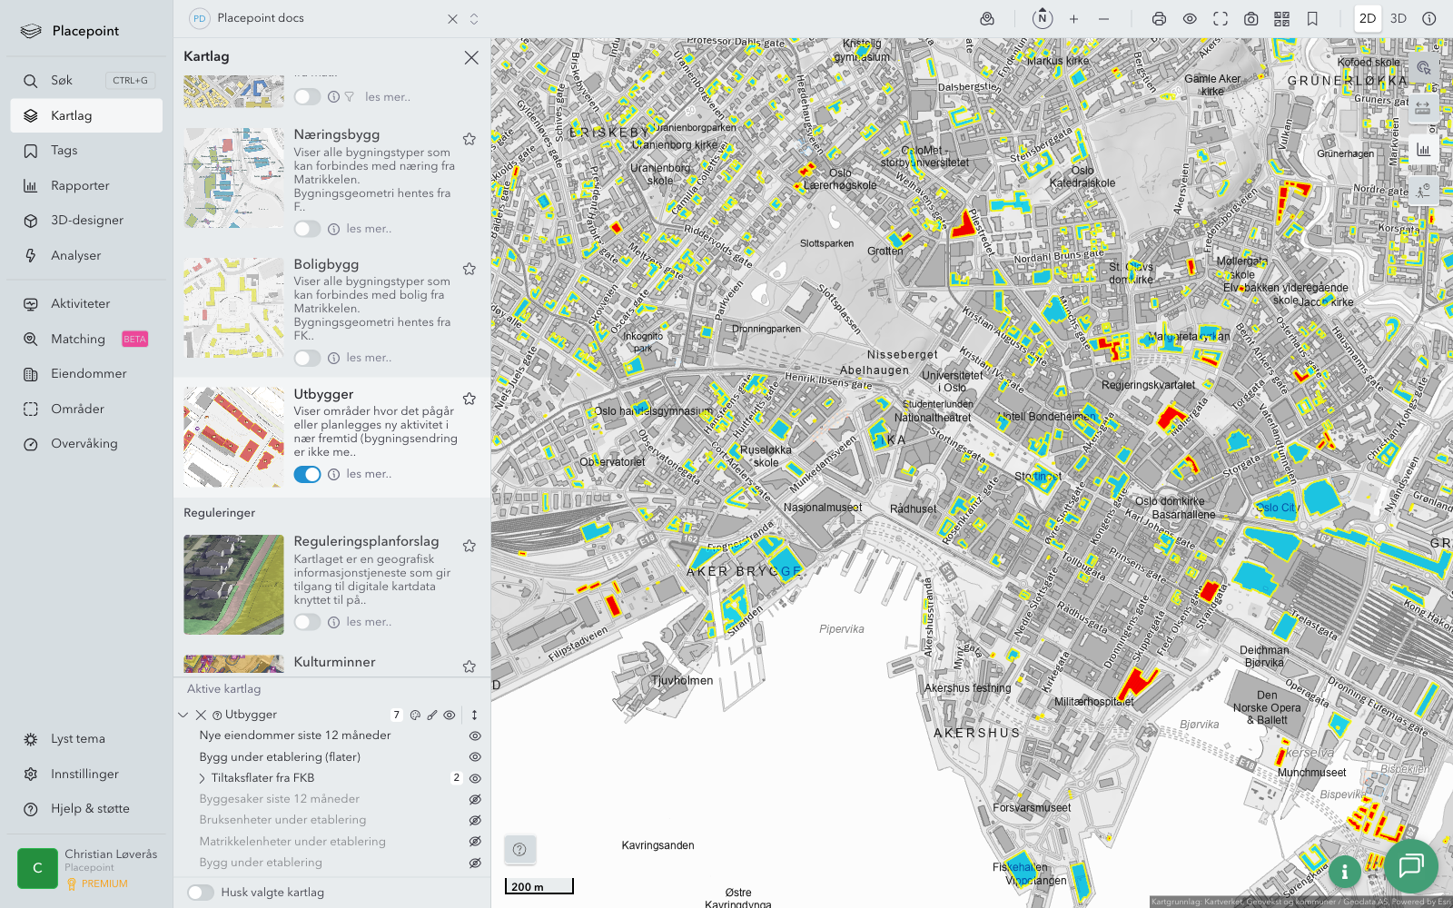The height and width of the screenshot is (908, 1453).
Task: Turn off the Utbygger layer toggle
Action: click(307, 474)
